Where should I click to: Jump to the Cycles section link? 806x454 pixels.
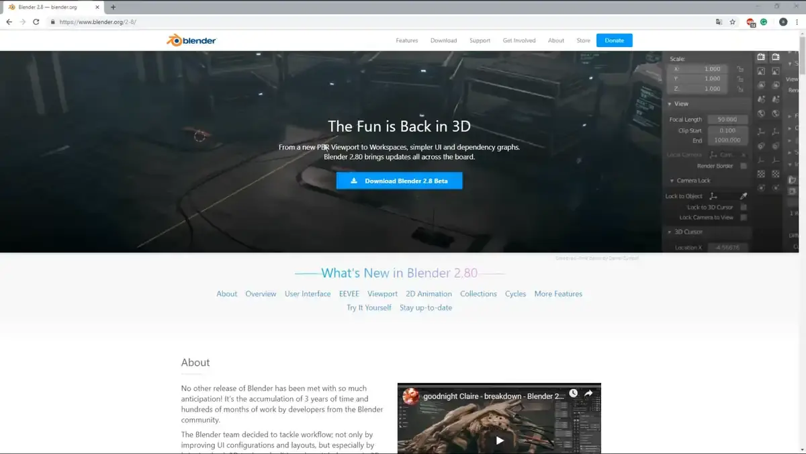pos(516,293)
